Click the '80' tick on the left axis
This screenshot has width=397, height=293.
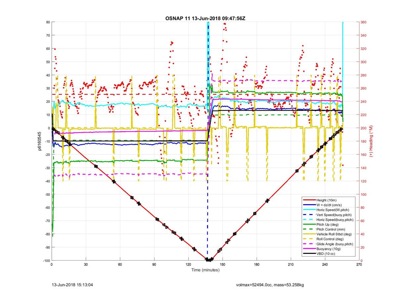[x=48, y=22]
